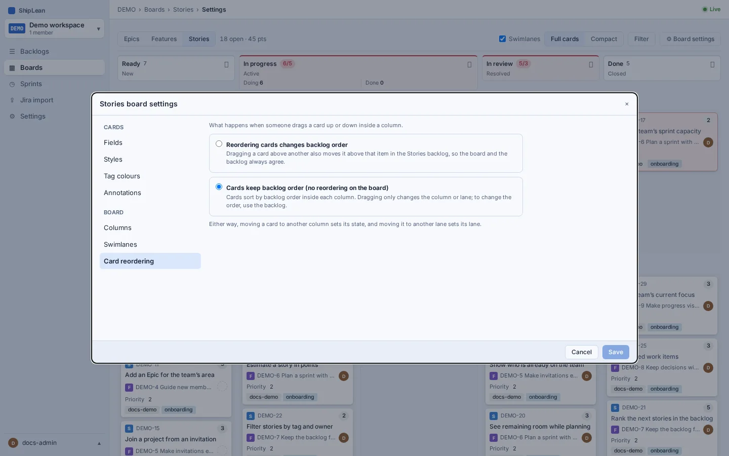Collapse the In progress column icon

point(469,64)
